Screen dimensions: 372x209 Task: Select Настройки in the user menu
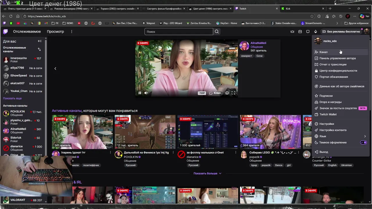(340, 124)
